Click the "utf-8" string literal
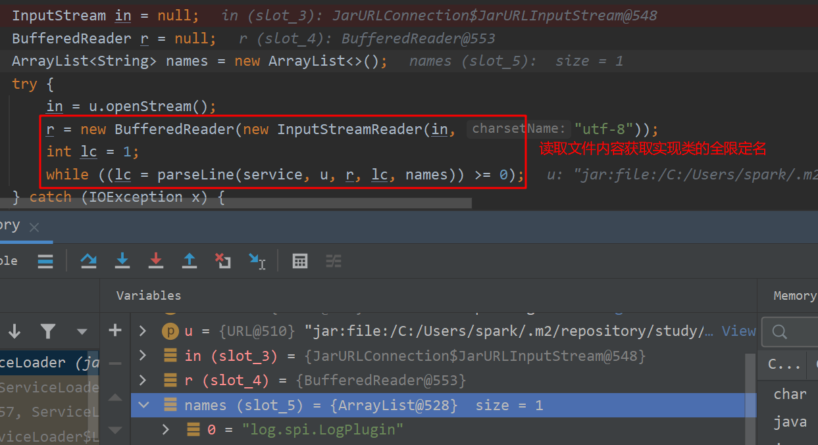 (604, 129)
